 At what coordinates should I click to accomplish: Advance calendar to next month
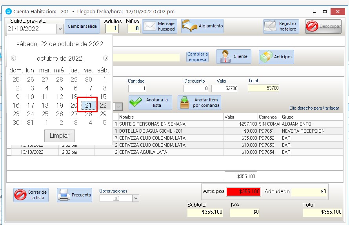tap(105, 58)
